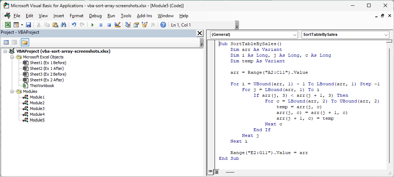This screenshot has width=394, height=177.
Task: Open the Toolbox icon
Action: coord(152,25)
